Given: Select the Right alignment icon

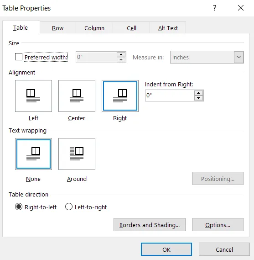Looking at the screenshot, I should 120,96.
